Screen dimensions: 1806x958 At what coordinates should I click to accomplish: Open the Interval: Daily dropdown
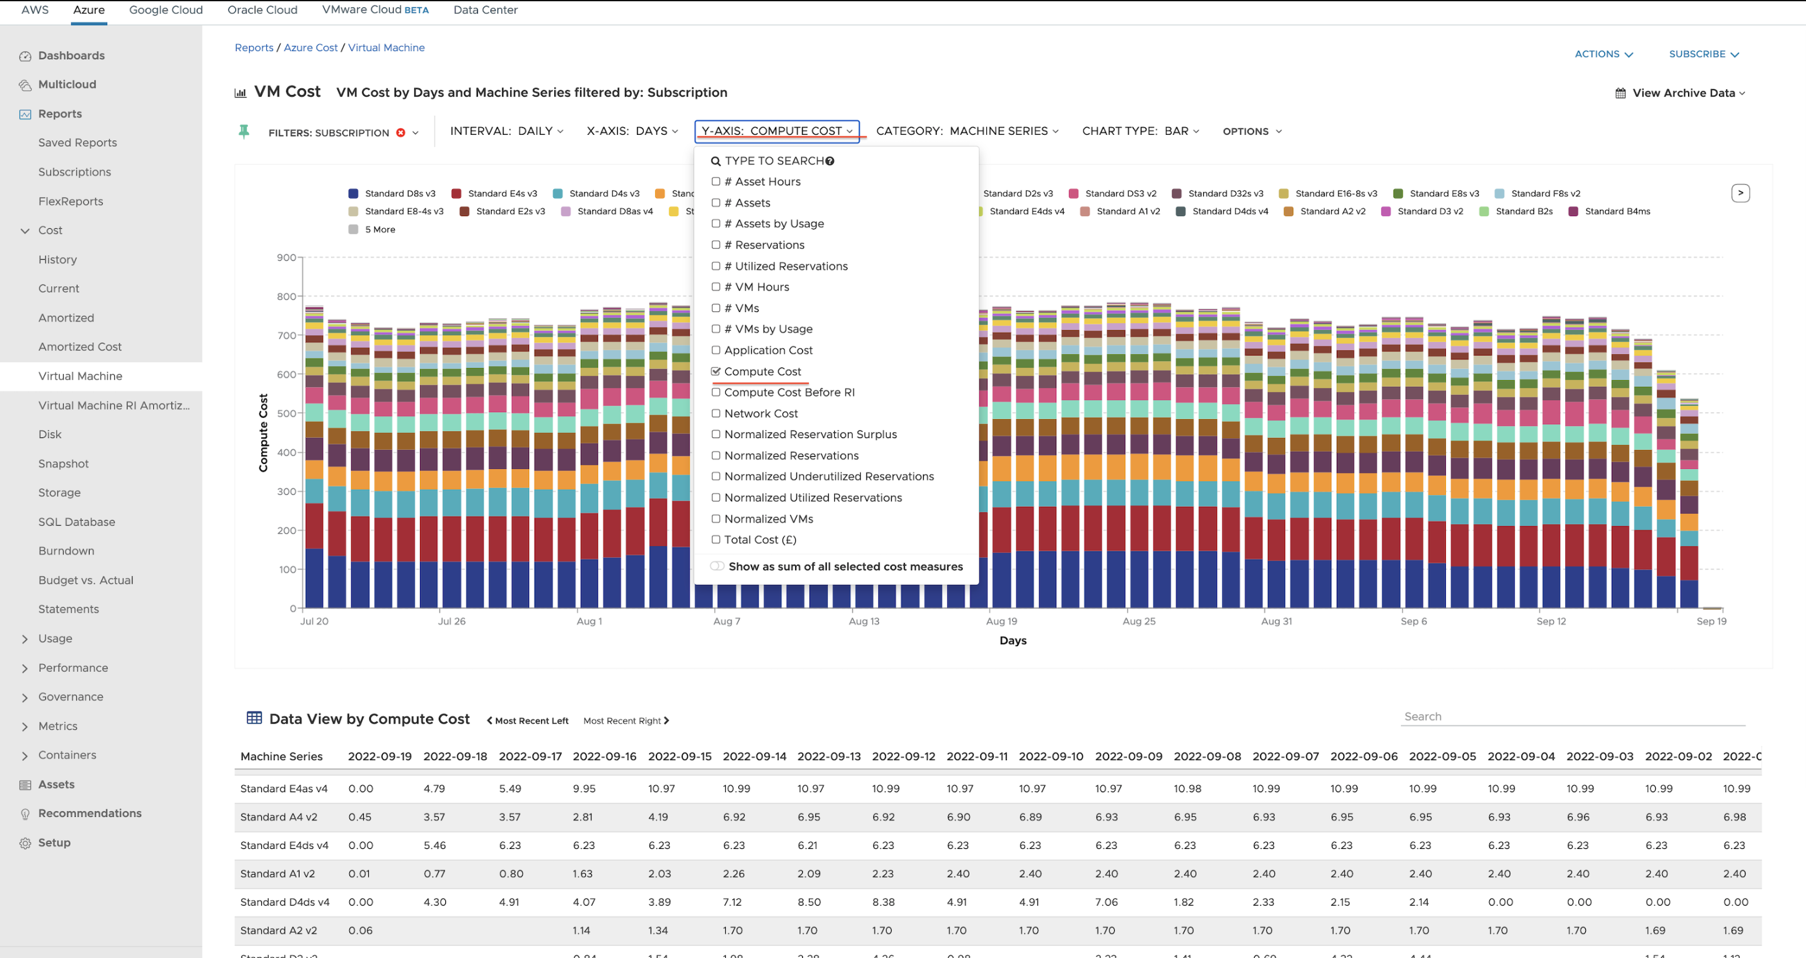506,131
